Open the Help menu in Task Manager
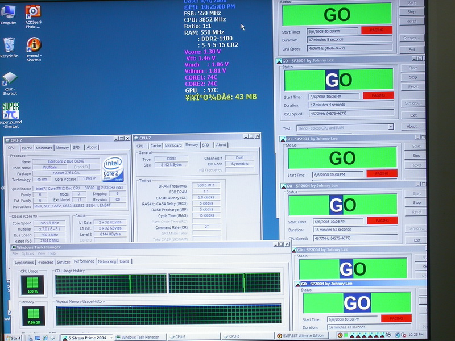455x341 pixels. pos(52,253)
